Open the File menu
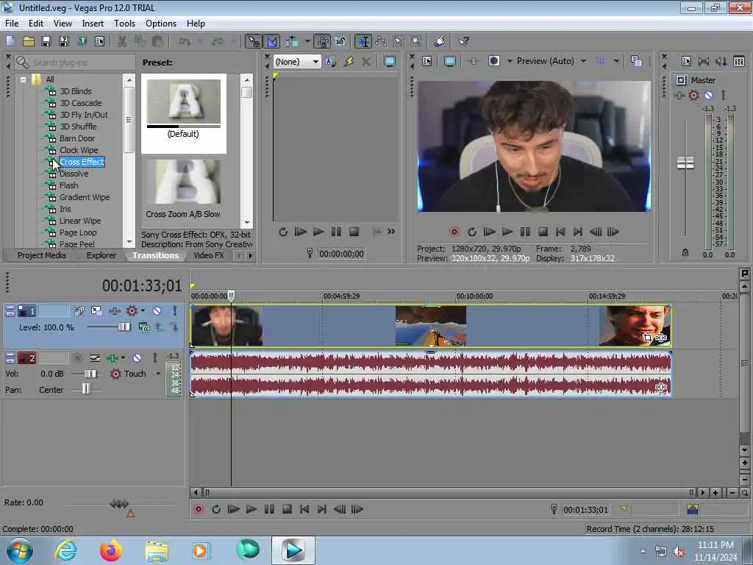Viewport: 753px width, 565px height. click(x=12, y=24)
